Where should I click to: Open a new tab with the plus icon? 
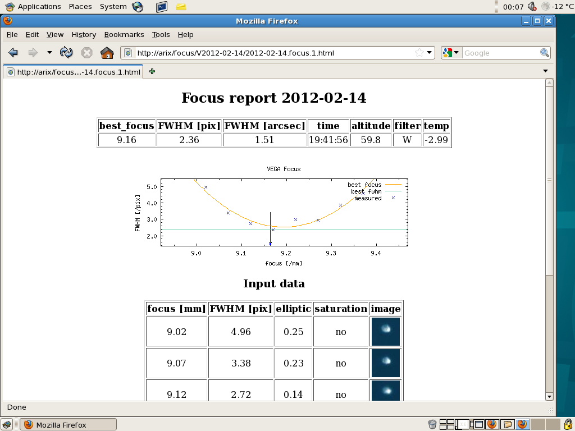pyautogui.click(x=152, y=71)
